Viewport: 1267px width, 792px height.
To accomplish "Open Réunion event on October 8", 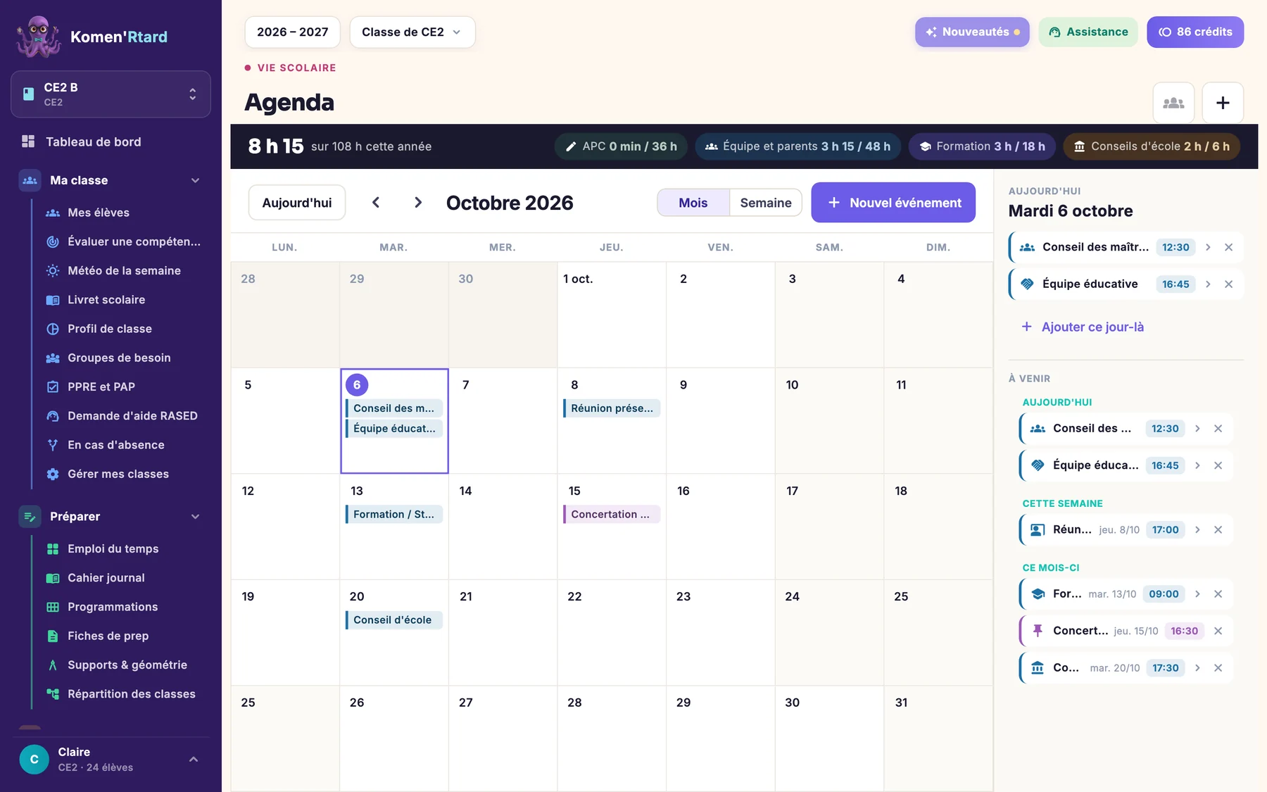I will (612, 408).
